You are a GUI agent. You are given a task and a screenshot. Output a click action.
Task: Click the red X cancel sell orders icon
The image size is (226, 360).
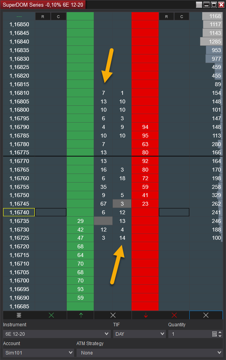(174, 315)
